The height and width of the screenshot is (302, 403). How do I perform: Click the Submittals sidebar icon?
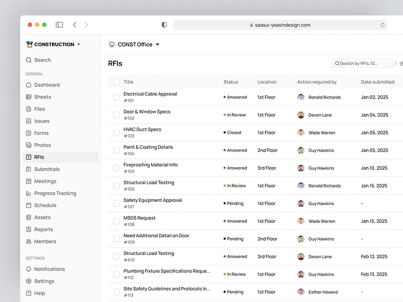[28, 169]
